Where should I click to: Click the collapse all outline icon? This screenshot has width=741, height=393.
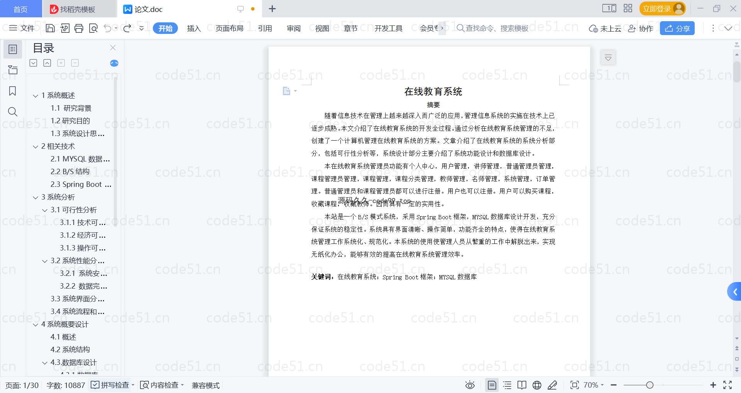[47, 63]
